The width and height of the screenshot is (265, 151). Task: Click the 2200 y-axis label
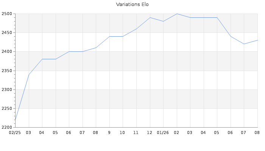coord(7,128)
